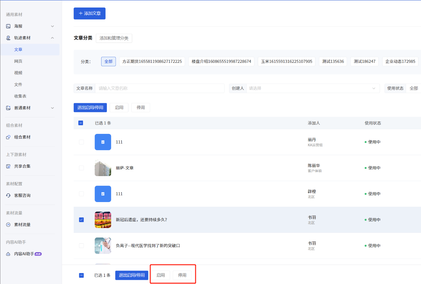Click the 内容AI助手 robot icon
The height and width of the screenshot is (284, 421).
8,254
